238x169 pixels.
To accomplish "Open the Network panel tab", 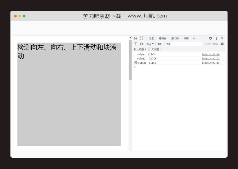I will pyautogui.click(x=185, y=38).
